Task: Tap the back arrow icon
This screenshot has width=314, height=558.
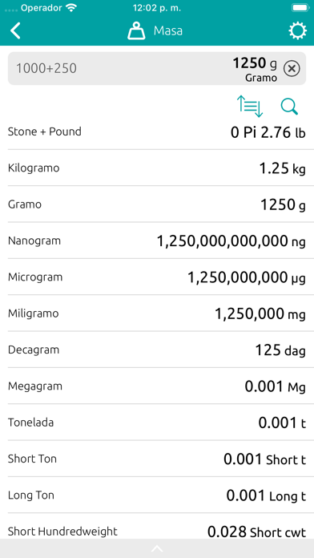Action: coord(15,31)
